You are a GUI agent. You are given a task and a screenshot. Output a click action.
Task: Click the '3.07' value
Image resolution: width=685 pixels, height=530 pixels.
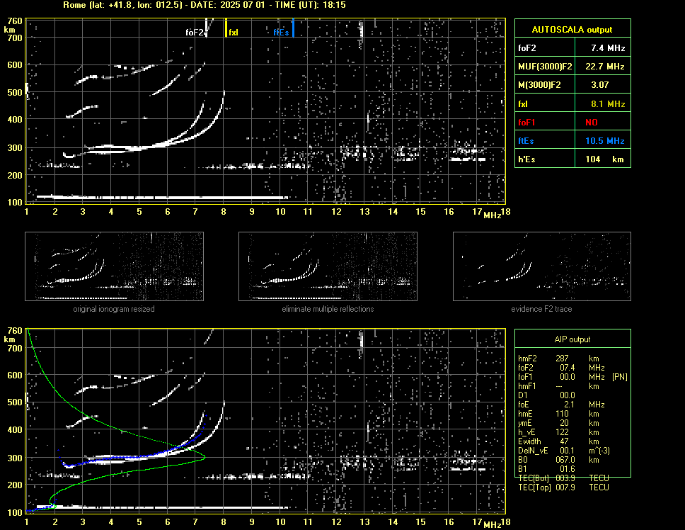coord(600,85)
